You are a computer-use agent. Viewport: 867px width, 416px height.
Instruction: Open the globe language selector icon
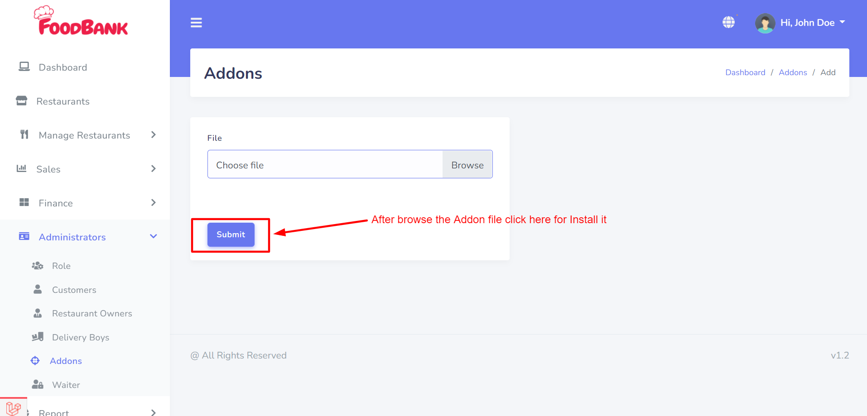(x=728, y=22)
